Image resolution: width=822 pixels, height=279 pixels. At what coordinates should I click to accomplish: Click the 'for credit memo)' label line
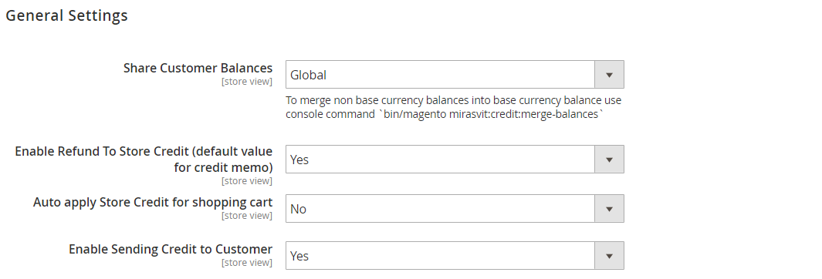pyautogui.click(x=223, y=167)
